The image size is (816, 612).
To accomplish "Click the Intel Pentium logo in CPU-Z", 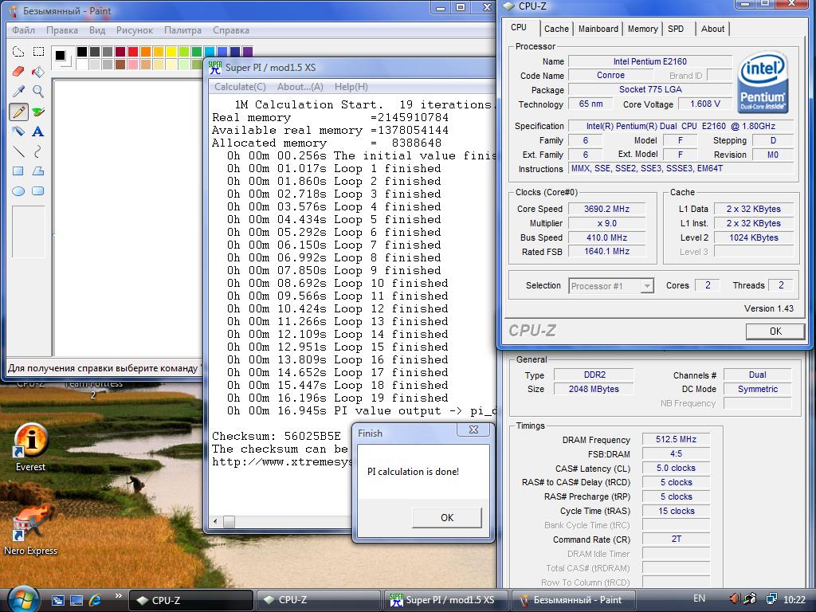I will coord(763,82).
